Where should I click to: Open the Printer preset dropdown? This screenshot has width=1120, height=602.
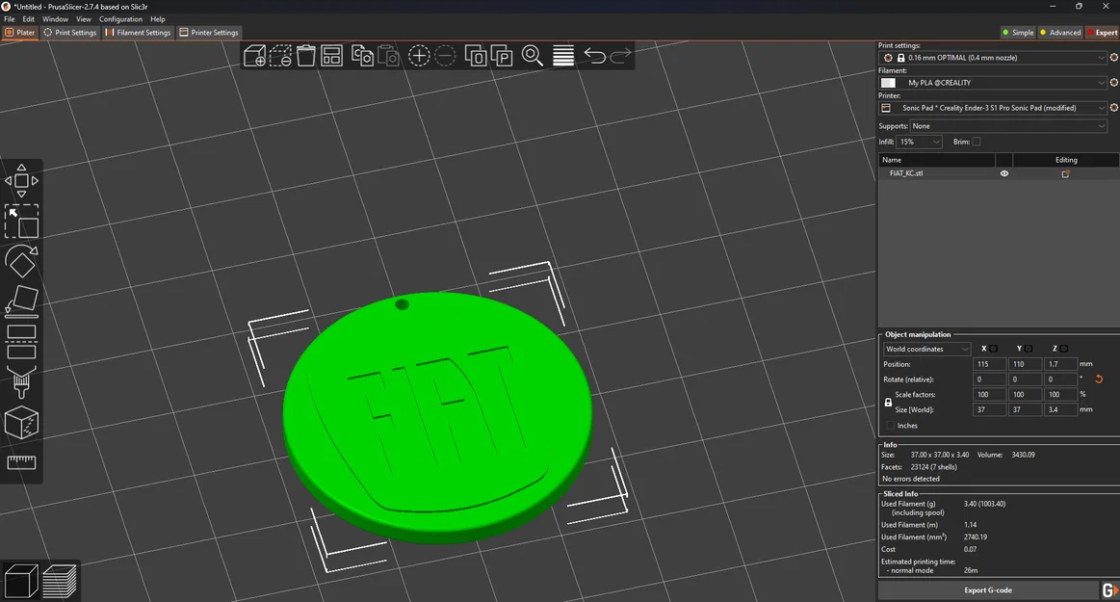click(994, 108)
